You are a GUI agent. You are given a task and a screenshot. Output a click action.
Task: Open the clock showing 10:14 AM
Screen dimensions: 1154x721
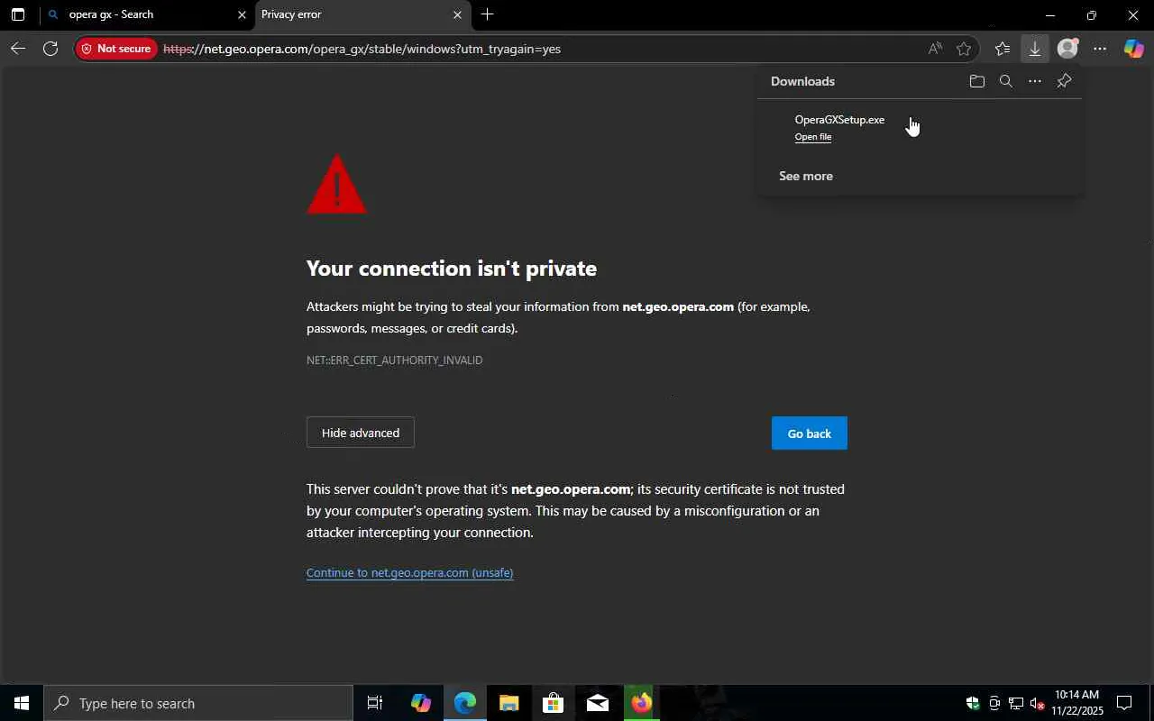point(1077,703)
